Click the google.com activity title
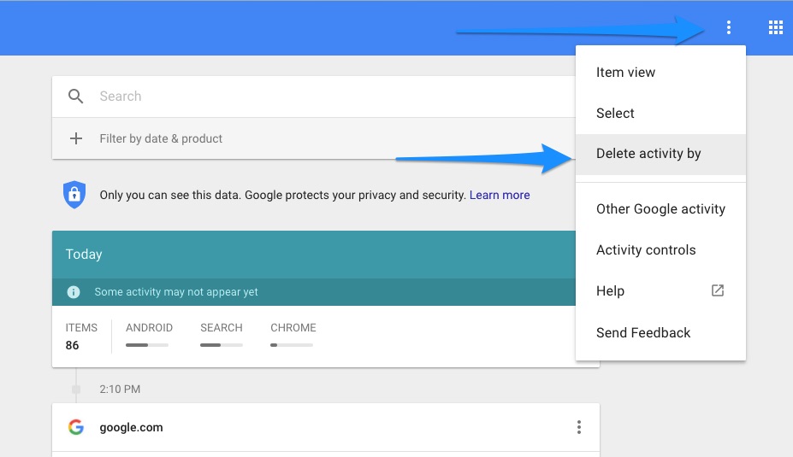The width and height of the screenshot is (793, 457). point(131,427)
